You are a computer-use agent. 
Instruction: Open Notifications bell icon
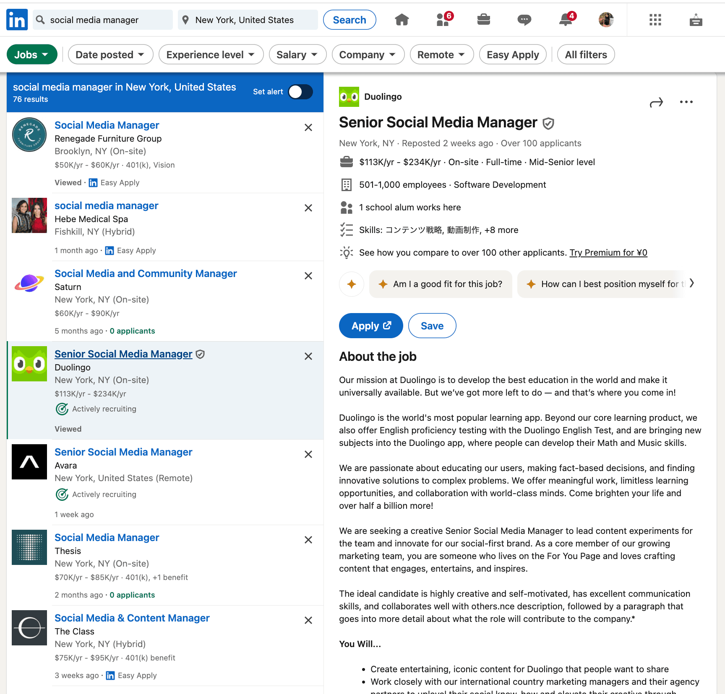(x=566, y=20)
